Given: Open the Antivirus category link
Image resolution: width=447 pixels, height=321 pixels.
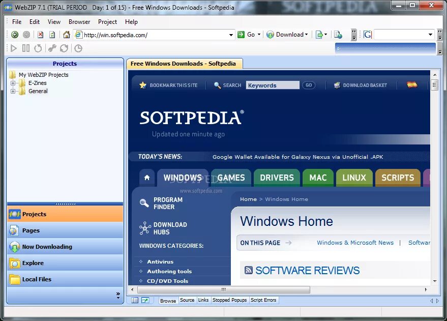Looking at the screenshot, I should (160, 261).
